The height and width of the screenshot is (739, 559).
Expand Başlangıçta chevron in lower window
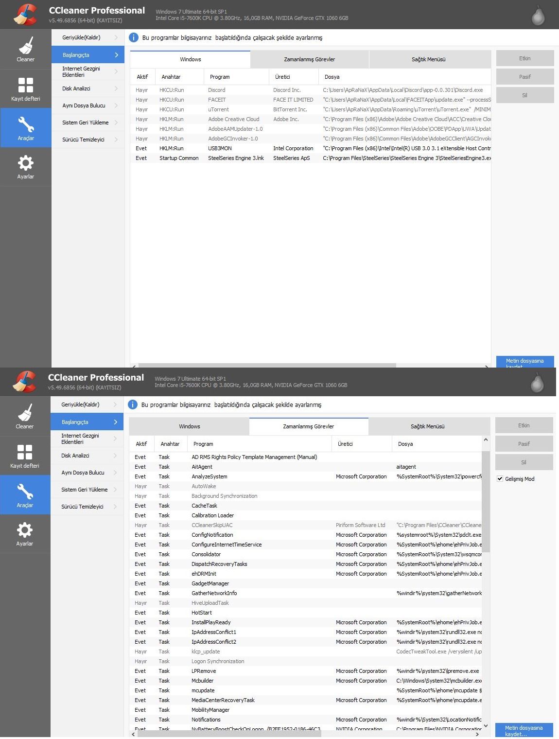pos(115,422)
